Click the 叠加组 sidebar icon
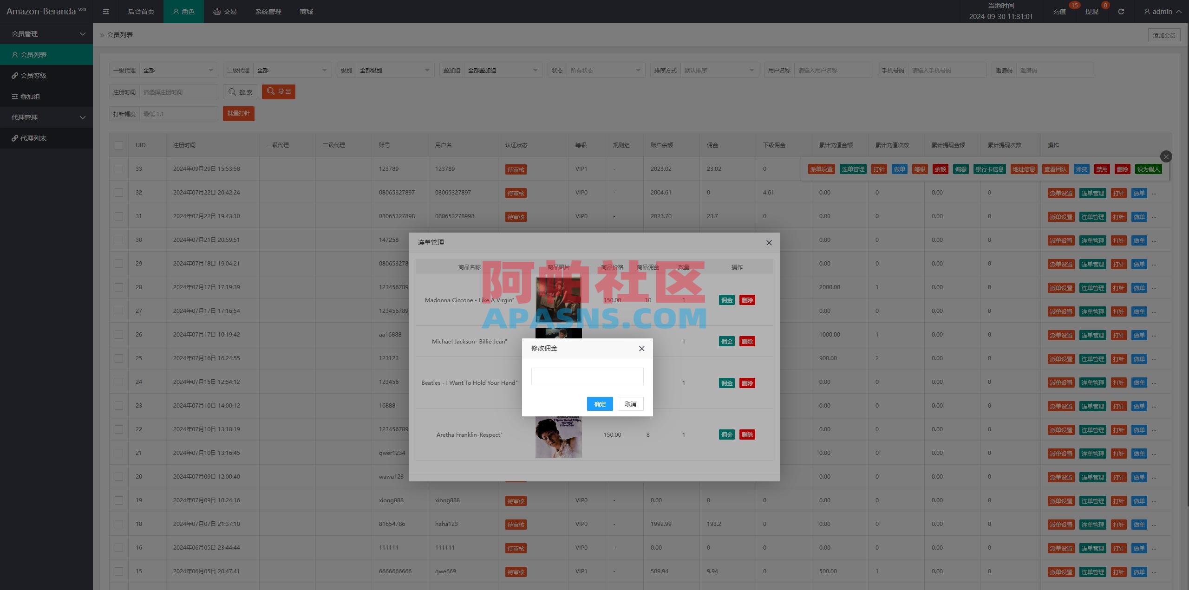This screenshot has width=1189, height=590. [x=15, y=96]
